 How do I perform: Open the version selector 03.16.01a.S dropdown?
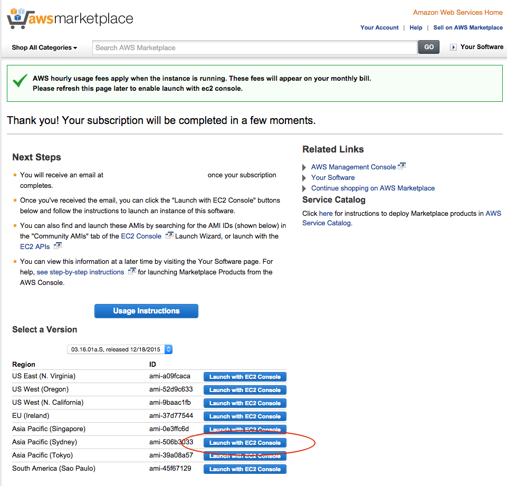pyautogui.click(x=120, y=349)
